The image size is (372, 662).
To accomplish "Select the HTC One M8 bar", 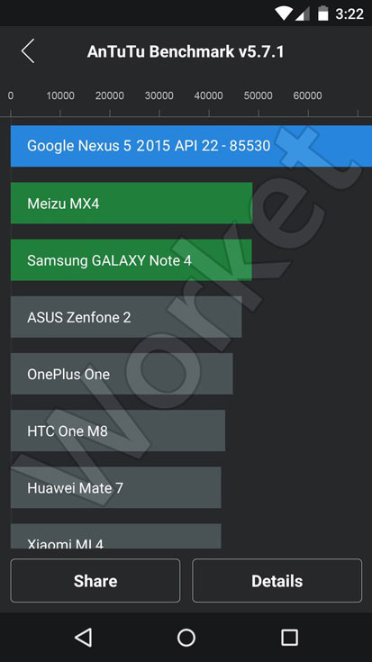I will (118, 431).
